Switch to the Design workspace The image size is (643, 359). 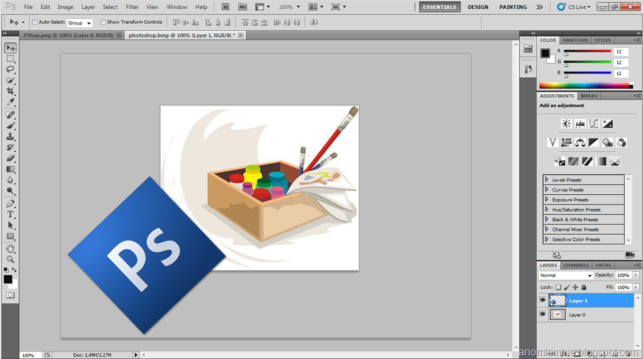[x=478, y=7]
